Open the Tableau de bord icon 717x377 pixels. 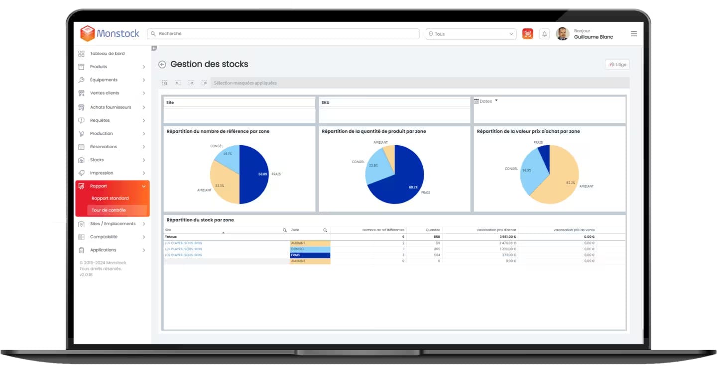[82, 54]
